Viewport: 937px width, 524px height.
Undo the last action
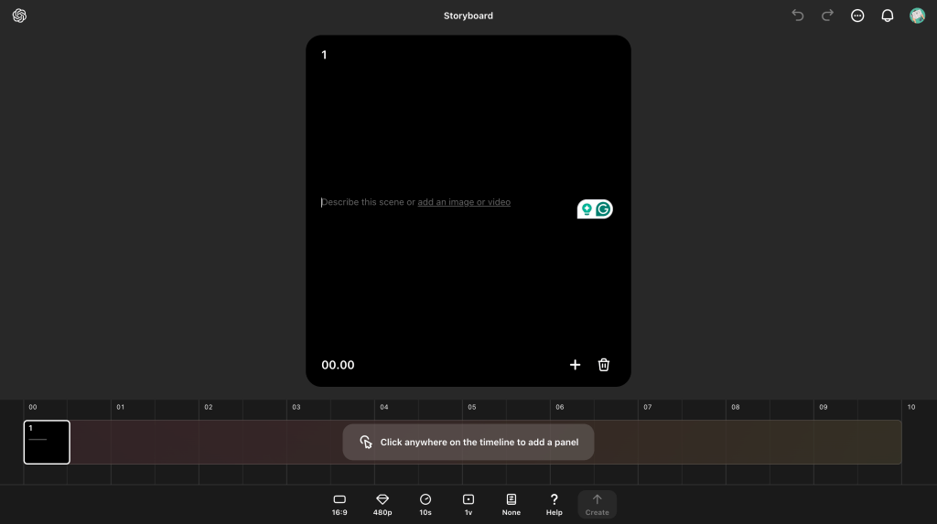click(x=797, y=16)
